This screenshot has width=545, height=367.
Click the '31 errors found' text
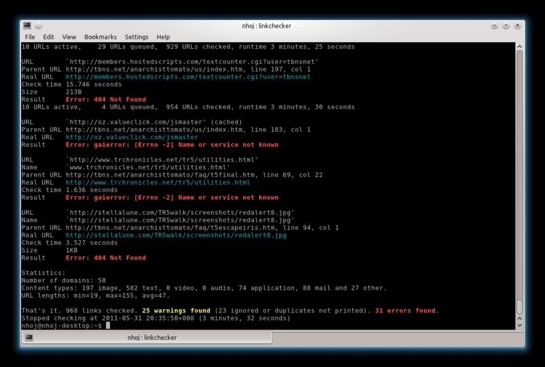coord(405,311)
